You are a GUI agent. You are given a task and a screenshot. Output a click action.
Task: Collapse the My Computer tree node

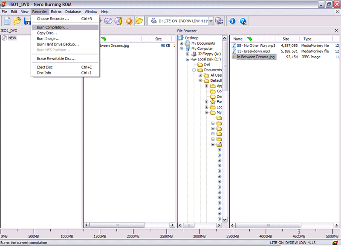point(182,49)
